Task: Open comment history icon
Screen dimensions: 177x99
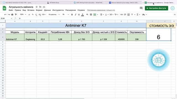Action: pos(141,8)
